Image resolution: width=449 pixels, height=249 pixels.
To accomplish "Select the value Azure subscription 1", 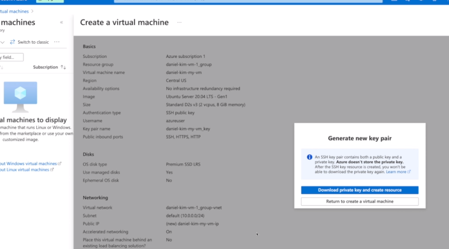I will point(186,57).
